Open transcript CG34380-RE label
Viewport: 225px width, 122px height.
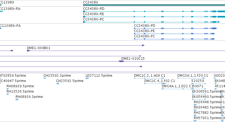pyautogui.click(x=94, y=14)
